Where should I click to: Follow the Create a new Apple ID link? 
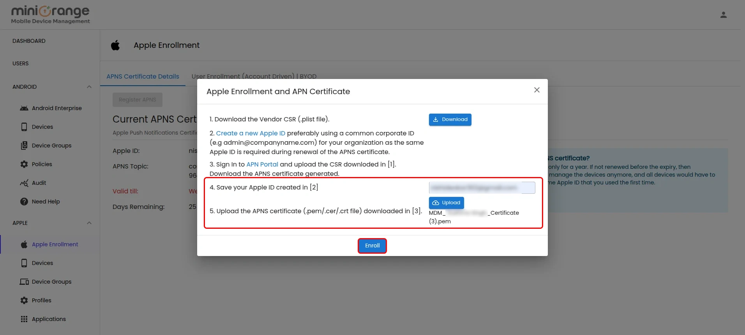(251, 133)
